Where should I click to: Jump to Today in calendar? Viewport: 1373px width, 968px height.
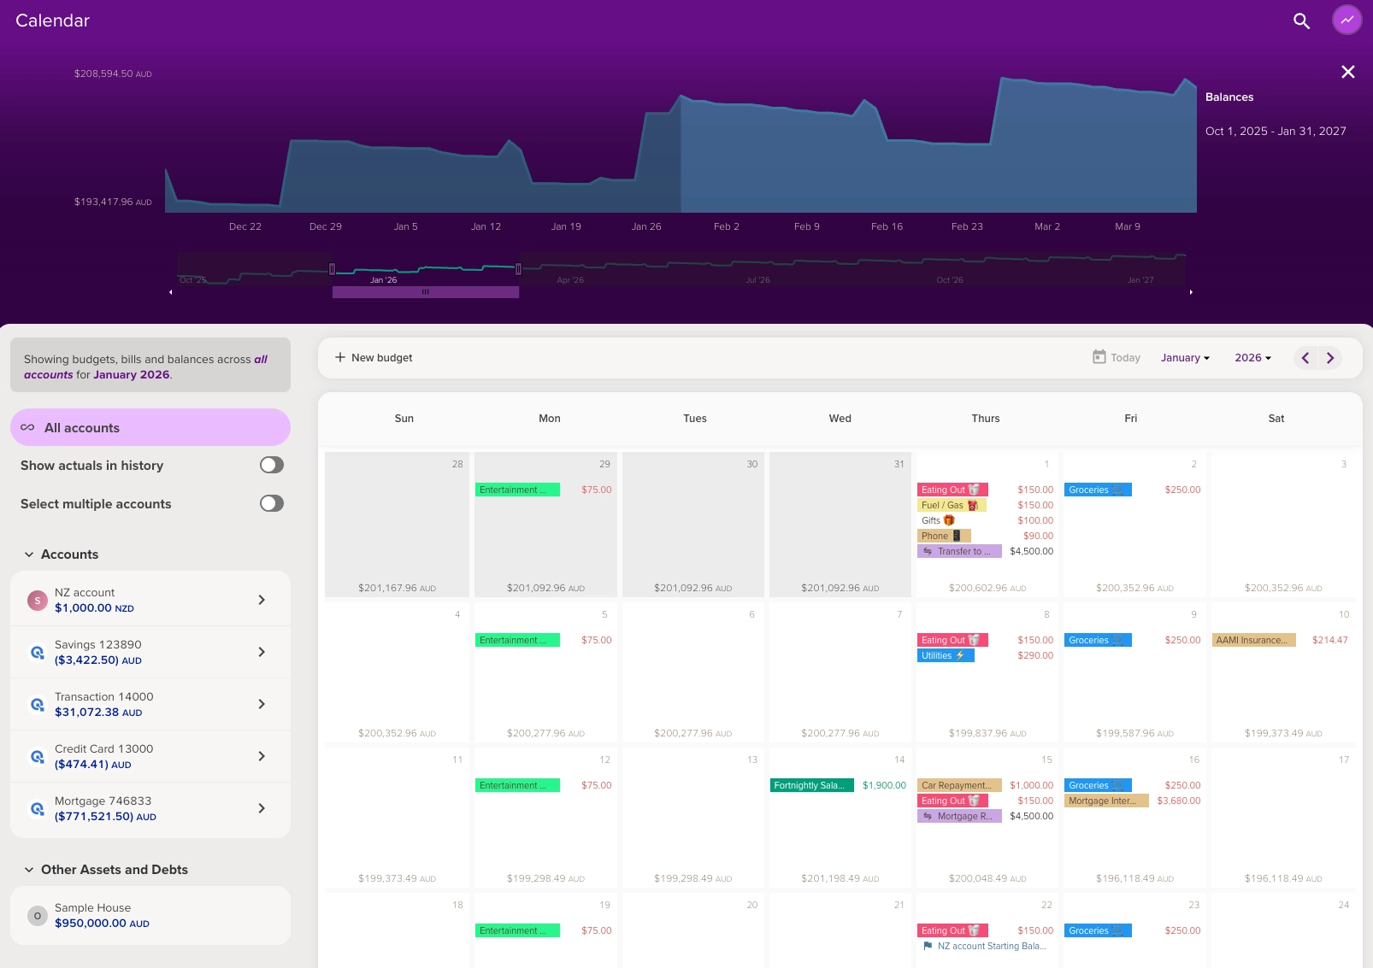click(1117, 357)
